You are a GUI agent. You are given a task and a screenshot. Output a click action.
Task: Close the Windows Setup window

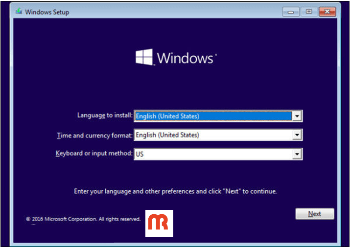coord(327,12)
